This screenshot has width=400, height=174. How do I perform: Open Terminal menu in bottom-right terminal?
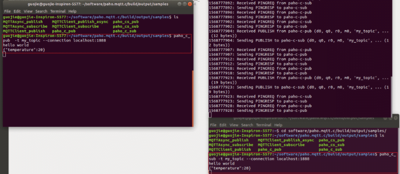(x=264, y=125)
